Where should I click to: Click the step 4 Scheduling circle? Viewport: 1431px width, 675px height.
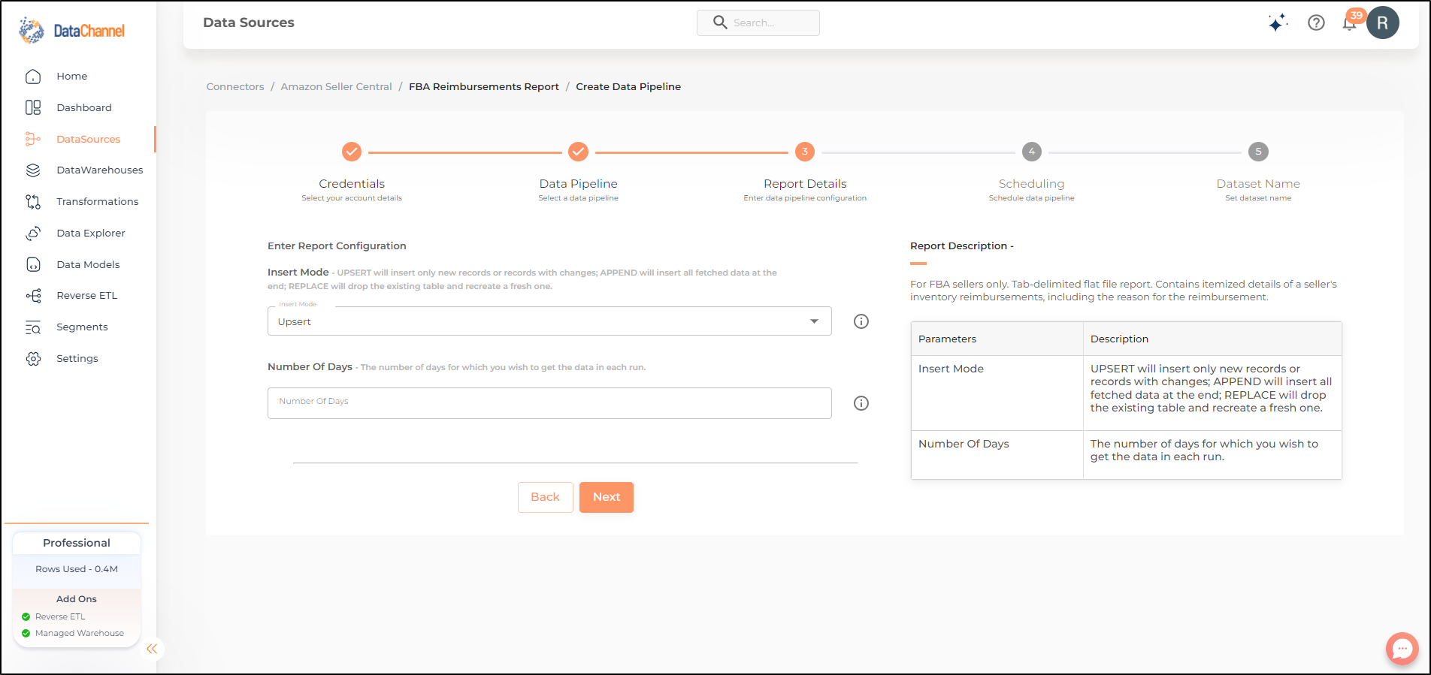[1032, 152]
